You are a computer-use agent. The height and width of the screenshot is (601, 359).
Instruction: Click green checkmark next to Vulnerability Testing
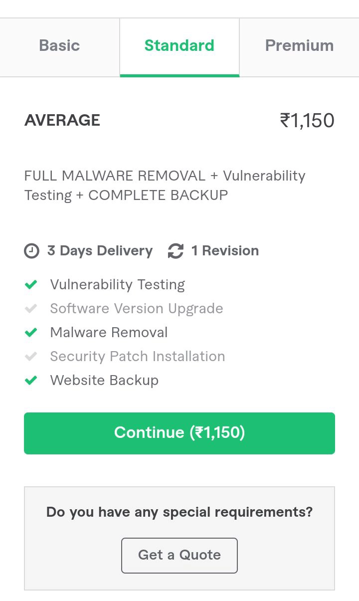pyautogui.click(x=31, y=285)
